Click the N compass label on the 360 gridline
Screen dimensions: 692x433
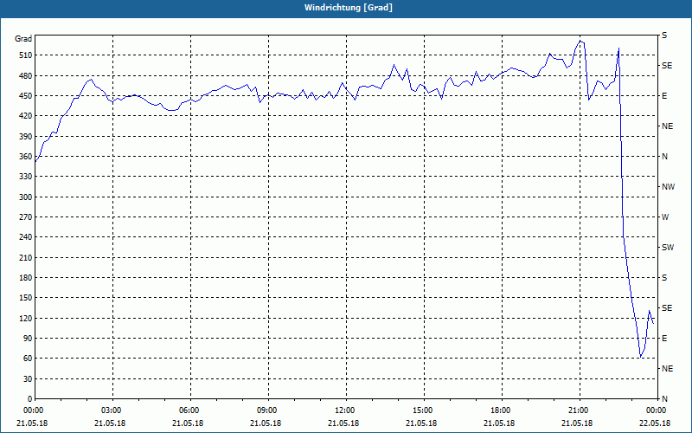coord(664,157)
